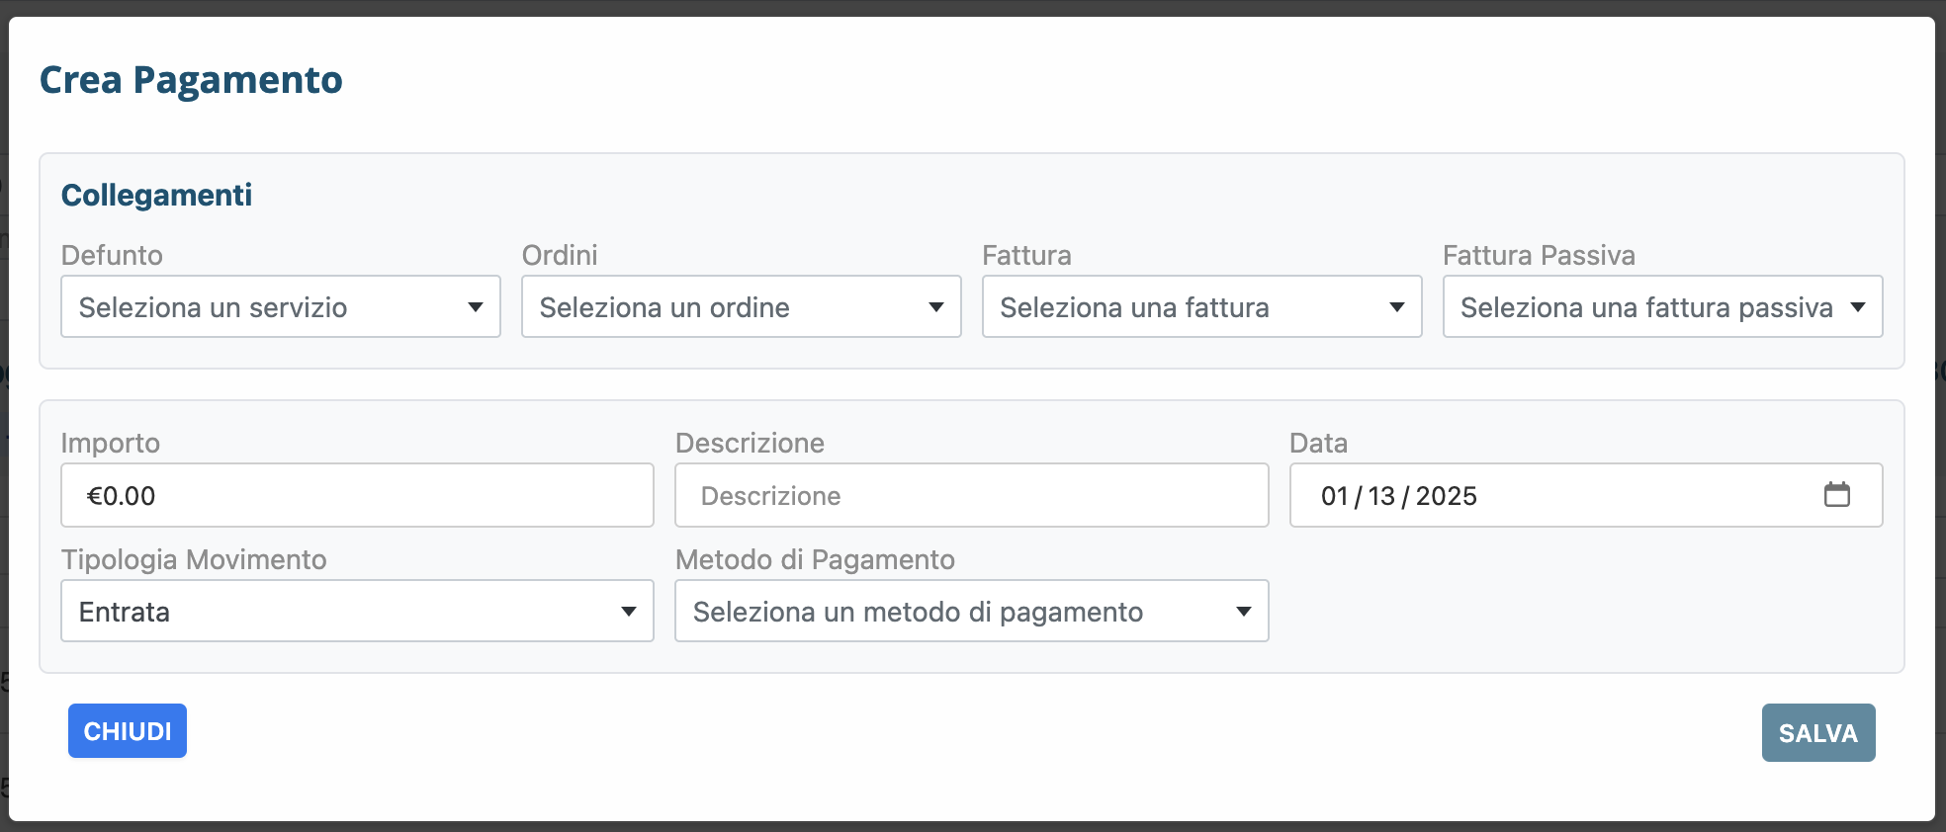Select the month segment '01' in the date

click(x=1335, y=496)
